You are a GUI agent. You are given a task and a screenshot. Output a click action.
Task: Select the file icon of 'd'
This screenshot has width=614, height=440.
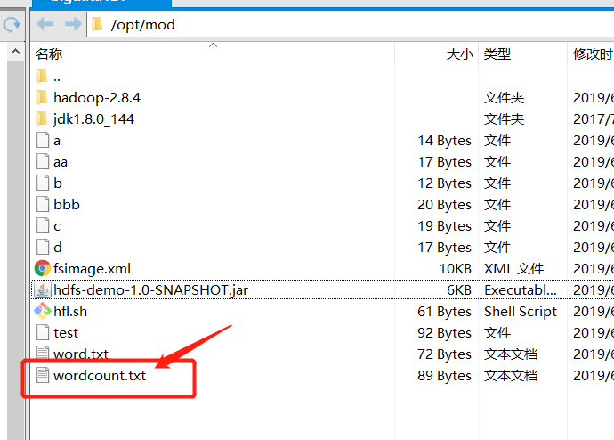coord(43,247)
